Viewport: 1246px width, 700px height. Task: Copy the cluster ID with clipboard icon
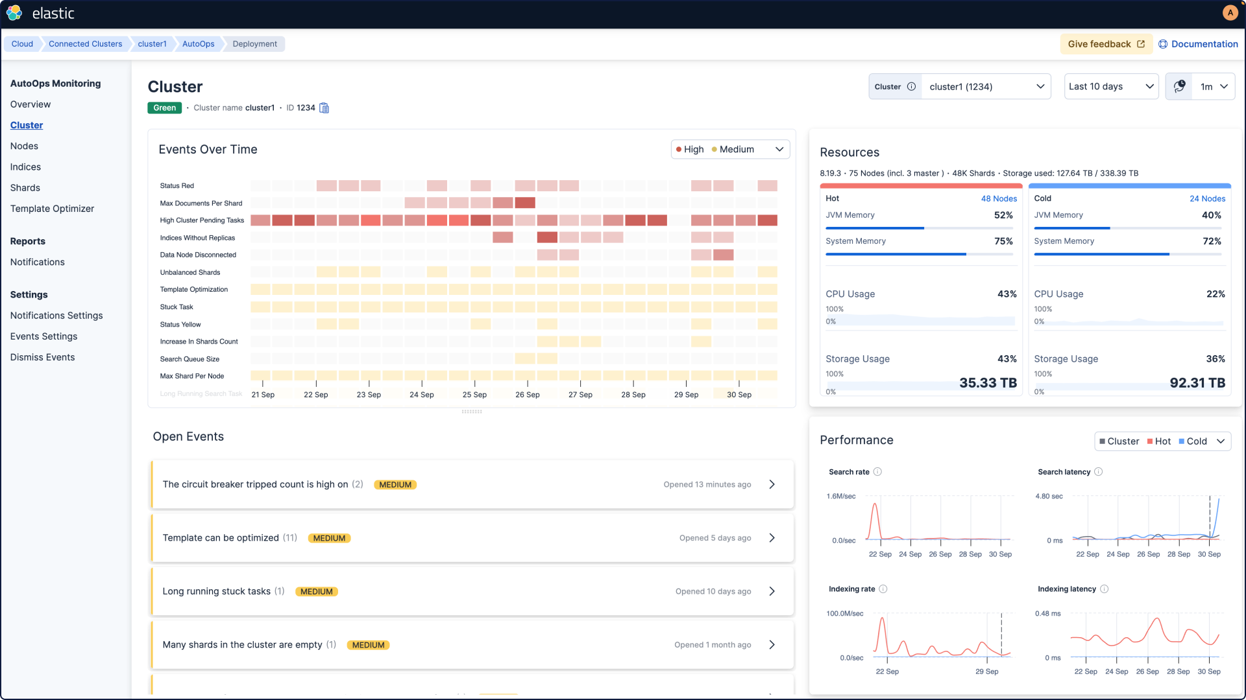click(324, 108)
